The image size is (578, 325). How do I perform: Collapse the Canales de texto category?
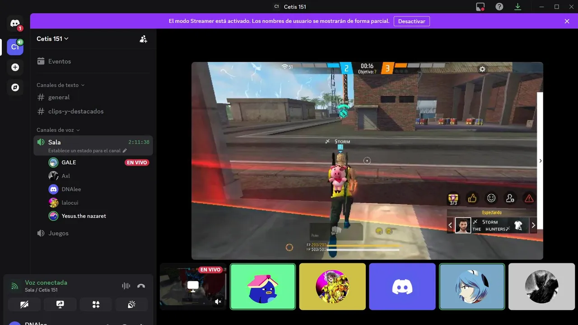[x=61, y=85]
